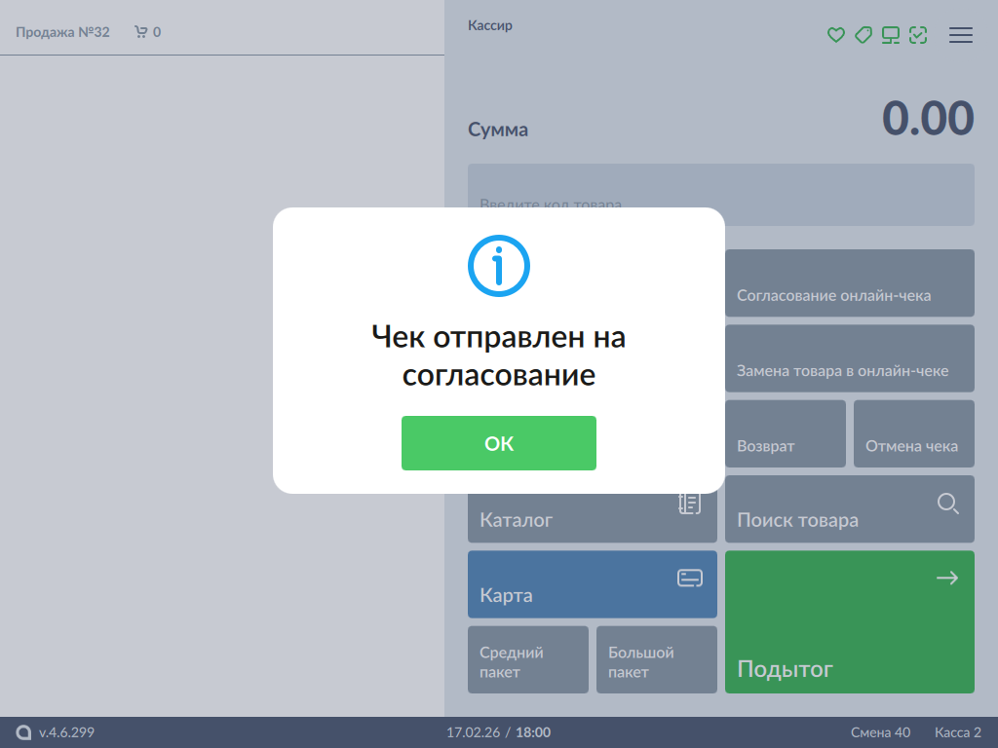Open the hamburger menu

(961, 35)
